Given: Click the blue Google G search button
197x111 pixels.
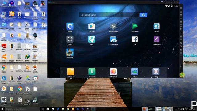Looking at the screenshot, I should [x=143, y=15].
